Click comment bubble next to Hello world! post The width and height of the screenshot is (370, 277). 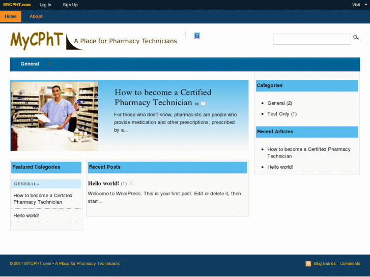(131, 183)
